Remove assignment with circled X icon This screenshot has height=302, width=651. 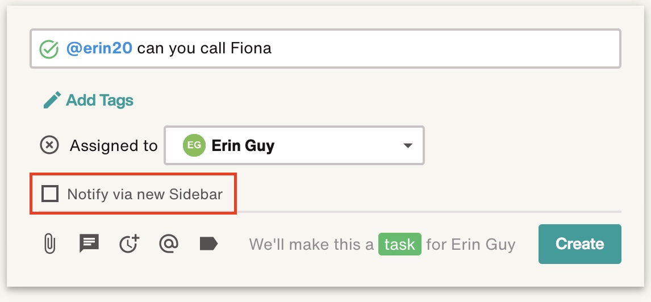click(x=49, y=145)
